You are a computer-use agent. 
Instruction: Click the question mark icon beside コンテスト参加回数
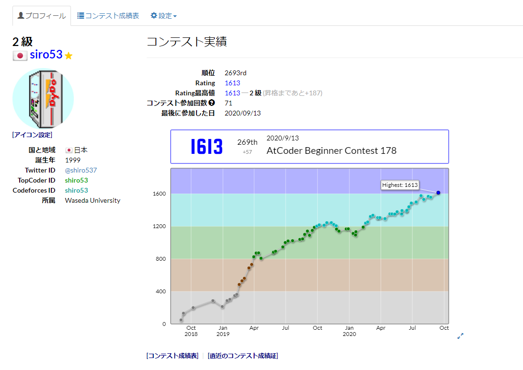(x=211, y=103)
